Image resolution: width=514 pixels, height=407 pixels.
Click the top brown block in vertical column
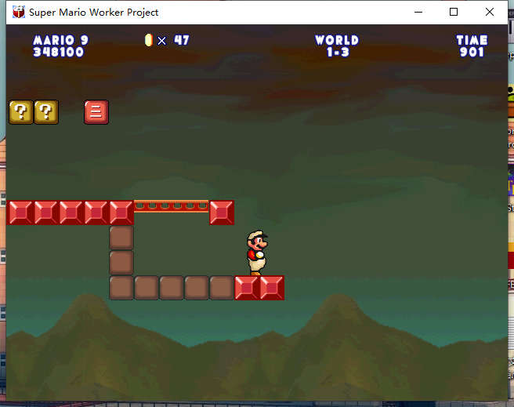point(121,238)
